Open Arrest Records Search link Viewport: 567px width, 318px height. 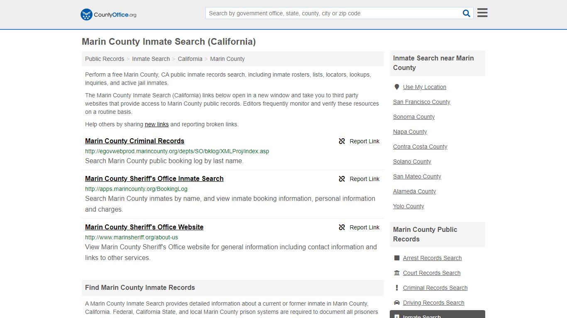click(432, 258)
